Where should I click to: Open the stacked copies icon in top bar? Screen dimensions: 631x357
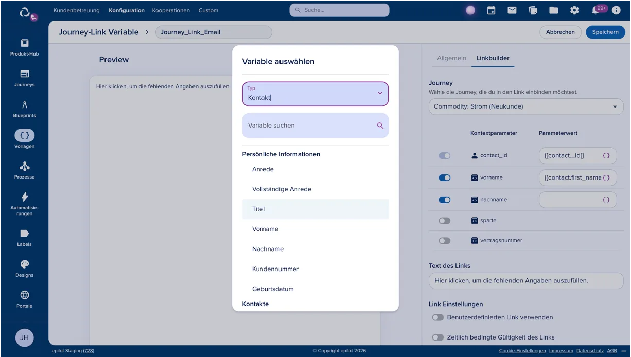point(533,10)
